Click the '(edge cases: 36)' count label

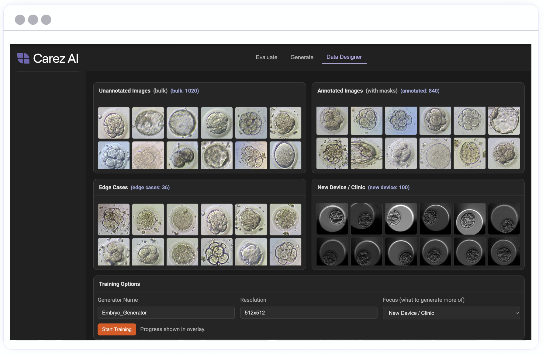coord(150,187)
